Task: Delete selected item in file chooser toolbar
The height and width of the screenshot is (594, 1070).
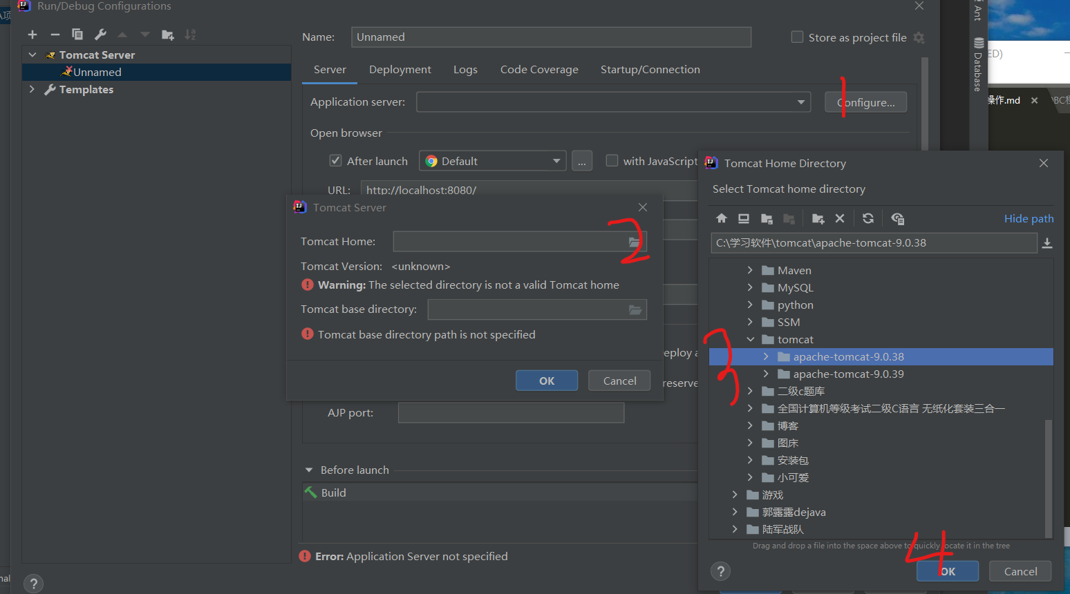Action: (x=840, y=218)
